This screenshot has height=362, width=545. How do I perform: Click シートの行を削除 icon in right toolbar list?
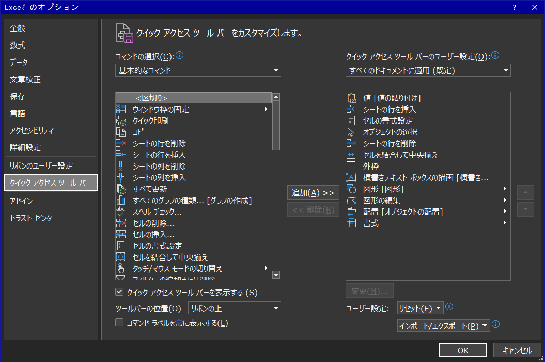pos(351,143)
